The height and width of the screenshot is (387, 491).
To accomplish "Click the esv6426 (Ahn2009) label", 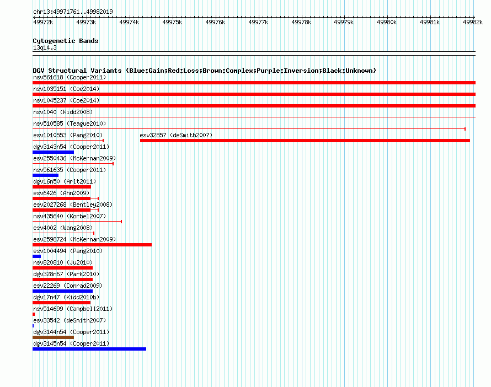I will tap(61, 193).
